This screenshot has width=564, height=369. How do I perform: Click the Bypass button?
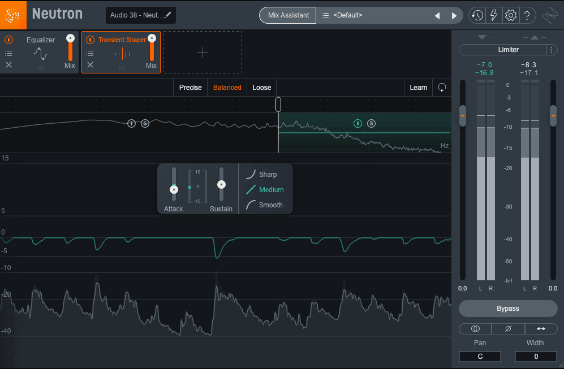pos(508,309)
